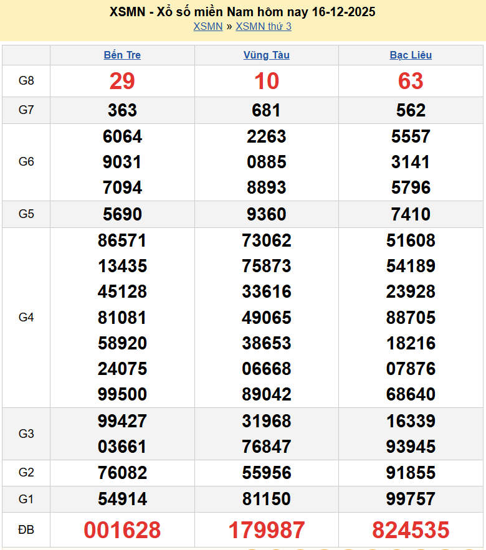Click Bạc Liêu G1 number 99757
486x550 pixels.
pos(411,499)
